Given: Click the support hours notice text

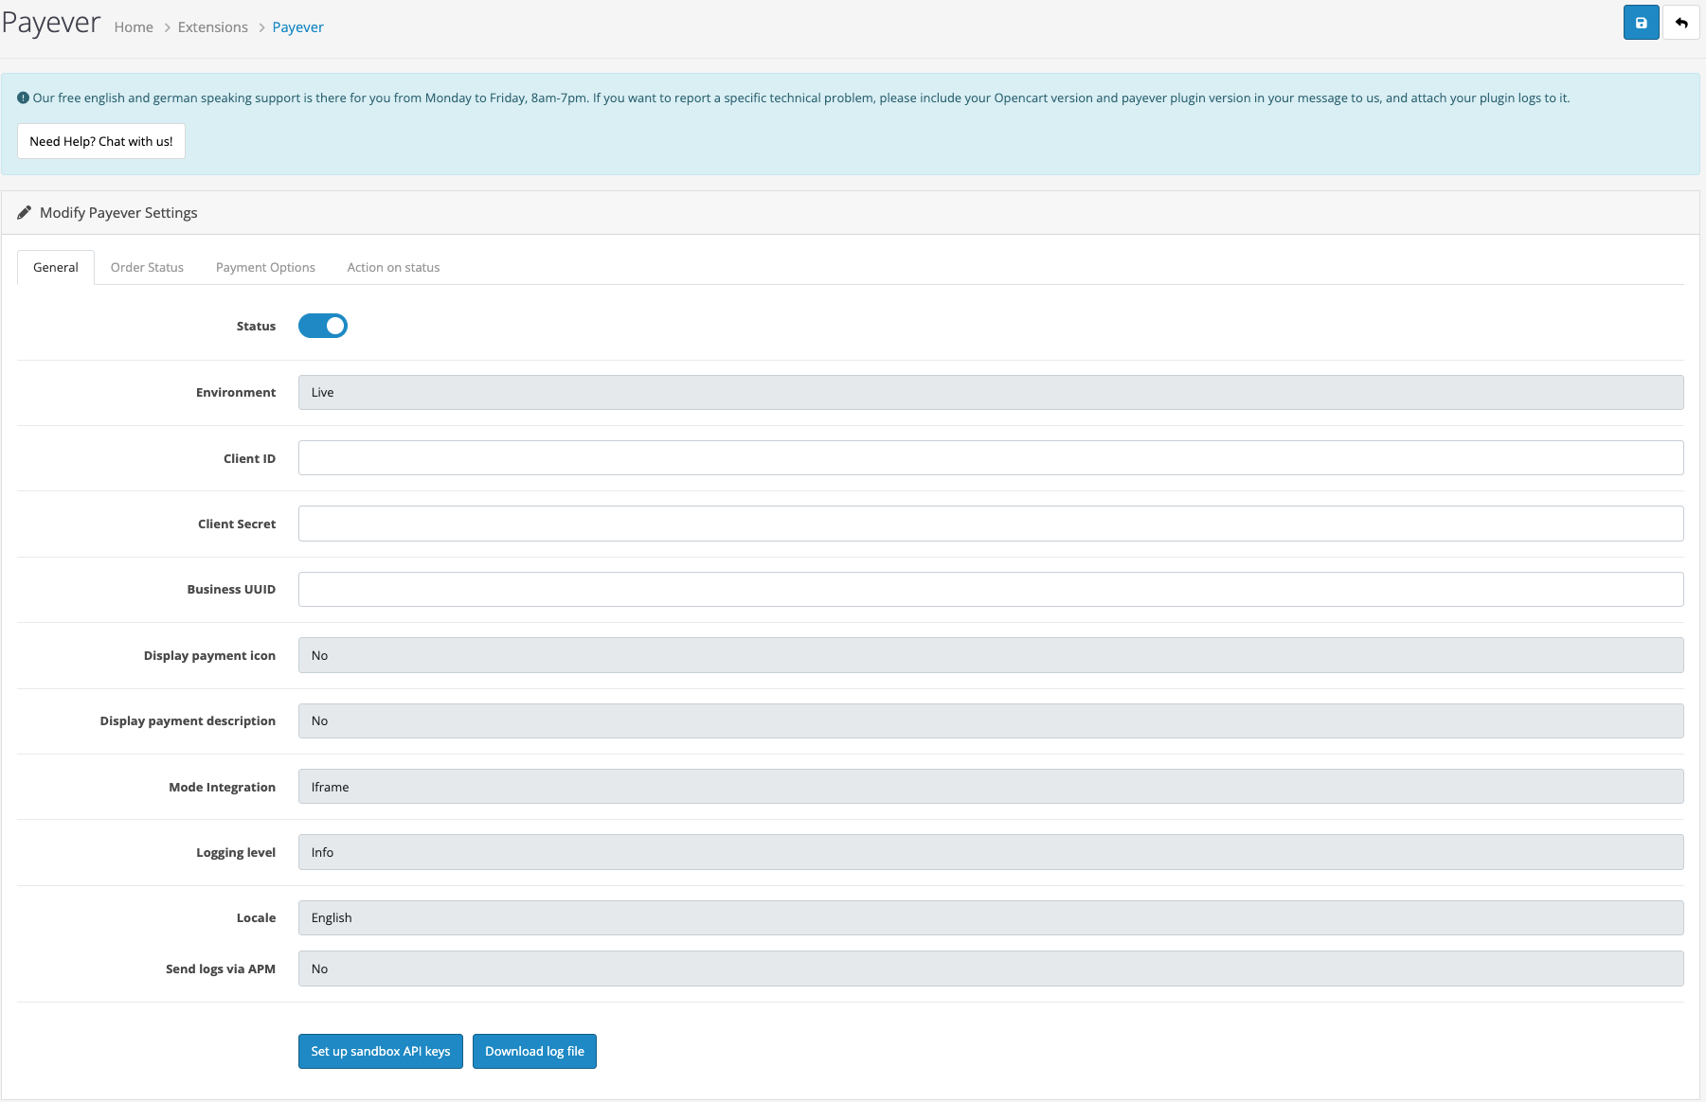Looking at the screenshot, I should pos(800,98).
